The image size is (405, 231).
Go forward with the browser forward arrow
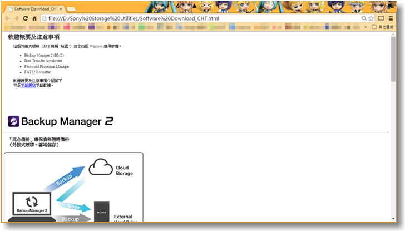16,18
